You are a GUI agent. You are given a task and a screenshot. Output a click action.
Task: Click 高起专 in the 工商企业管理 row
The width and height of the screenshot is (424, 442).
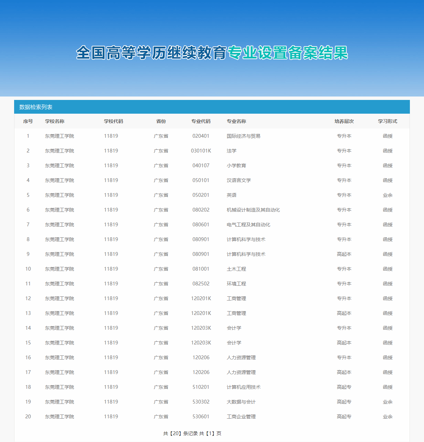344,417
